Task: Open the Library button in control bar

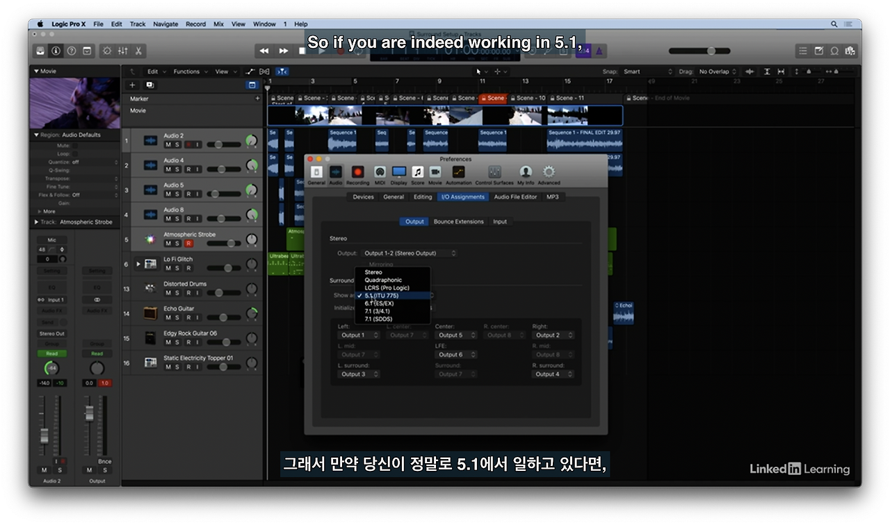Action: coord(40,51)
